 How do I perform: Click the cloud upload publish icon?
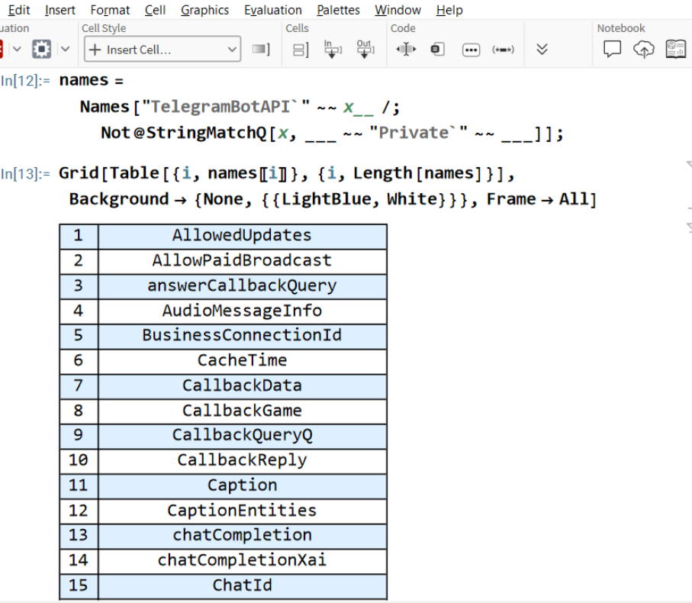(644, 50)
